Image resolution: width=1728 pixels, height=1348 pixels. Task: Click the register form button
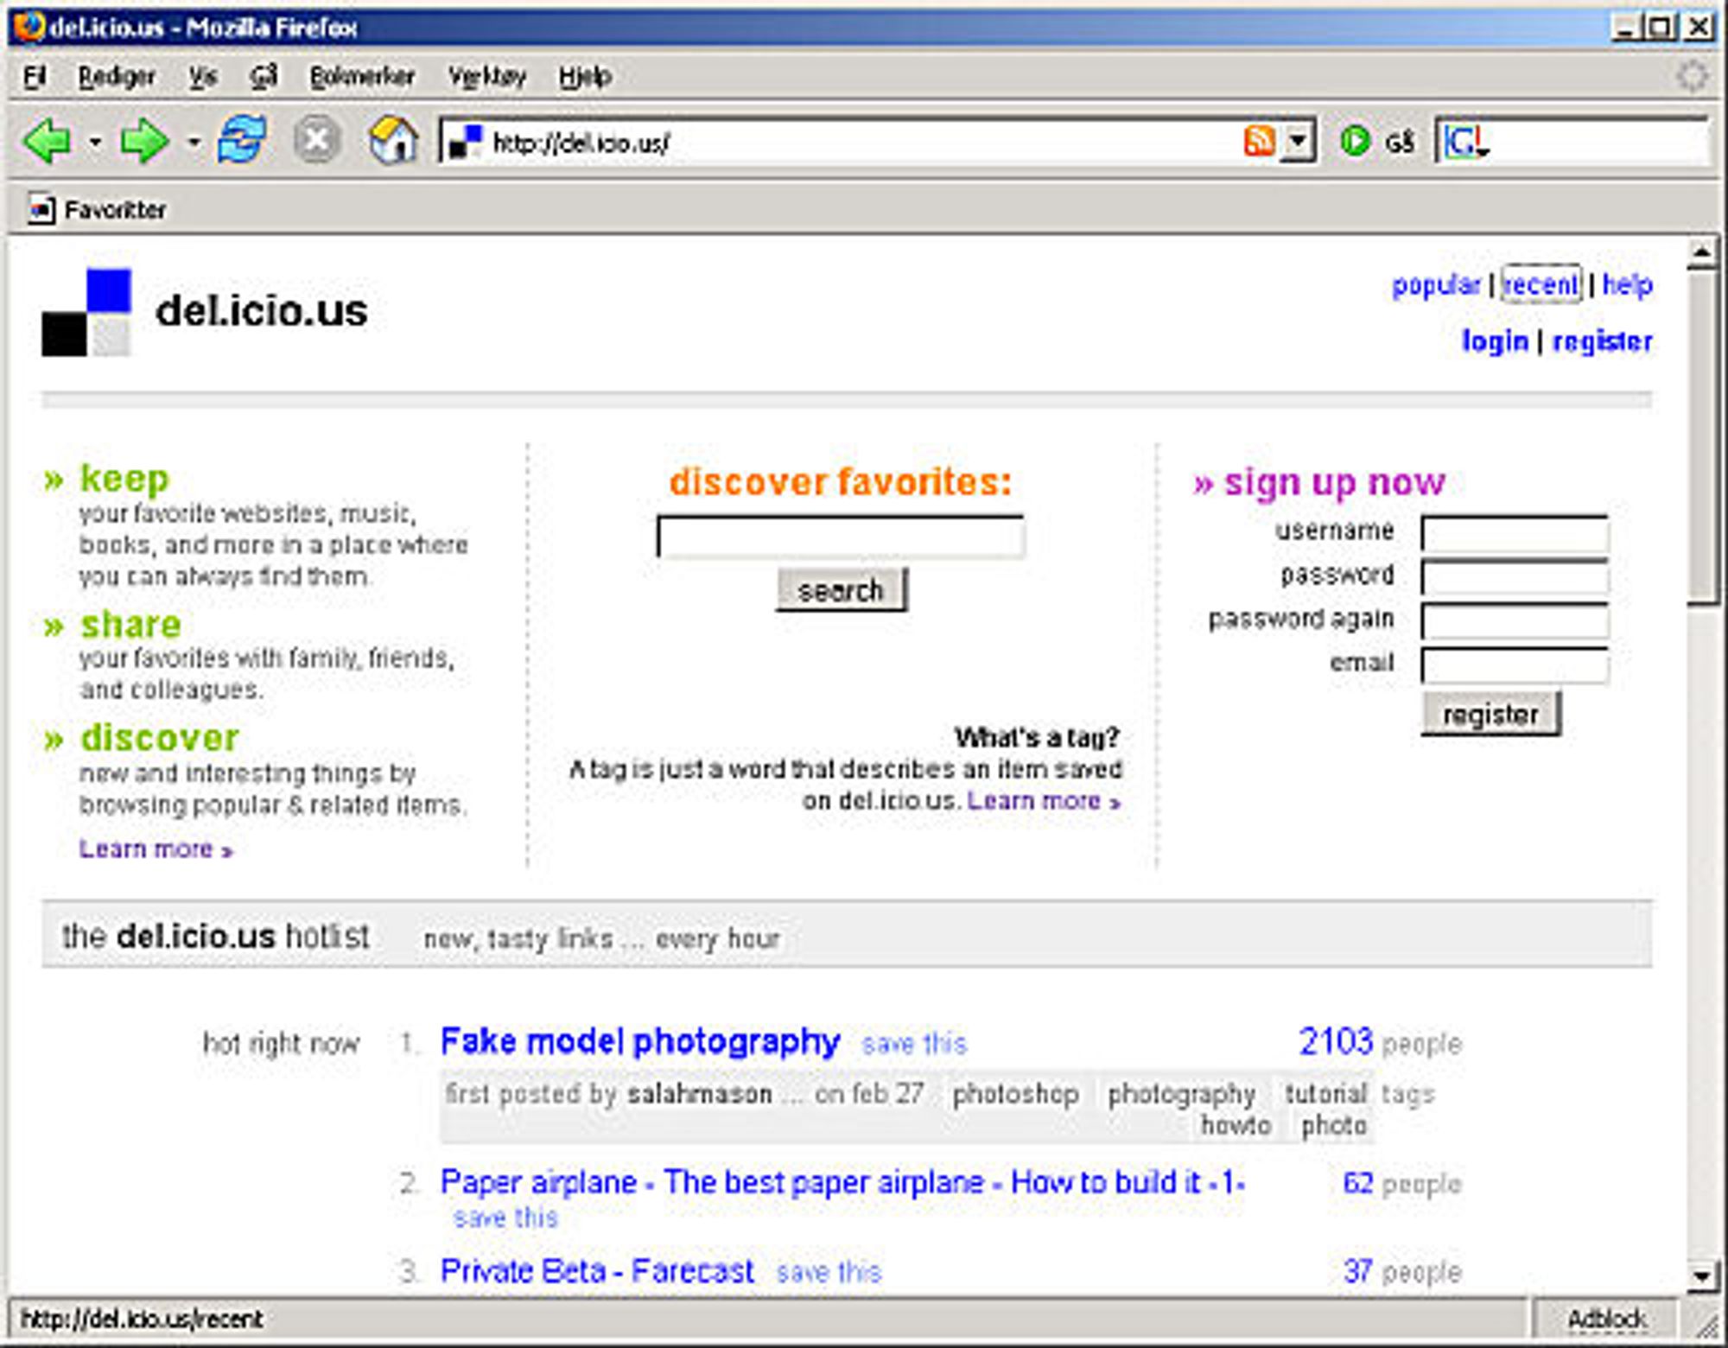1491,714
